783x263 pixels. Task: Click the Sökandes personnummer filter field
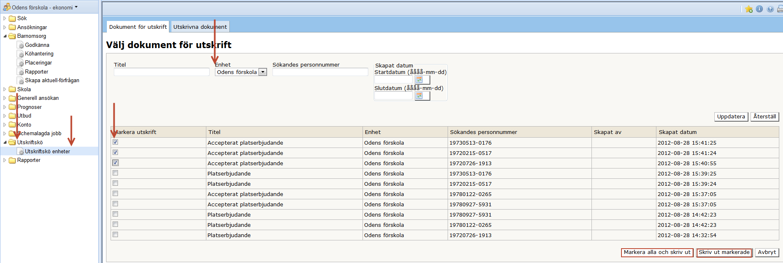point(320,72)
